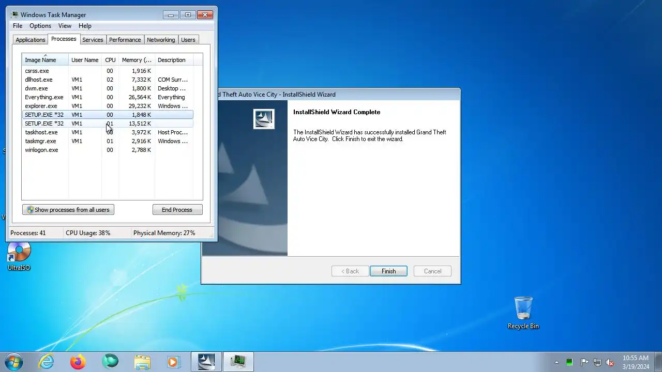662x372 pixels.
Task: Go to the Networking tab
Action: pyautogui.click(x=161, y=40)
